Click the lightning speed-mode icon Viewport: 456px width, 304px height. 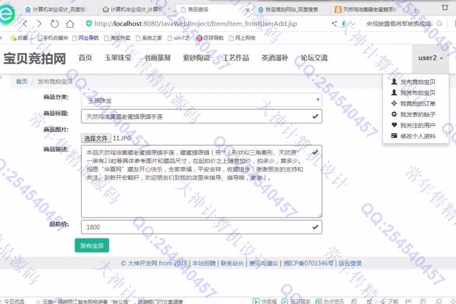(x=344, y=24)
